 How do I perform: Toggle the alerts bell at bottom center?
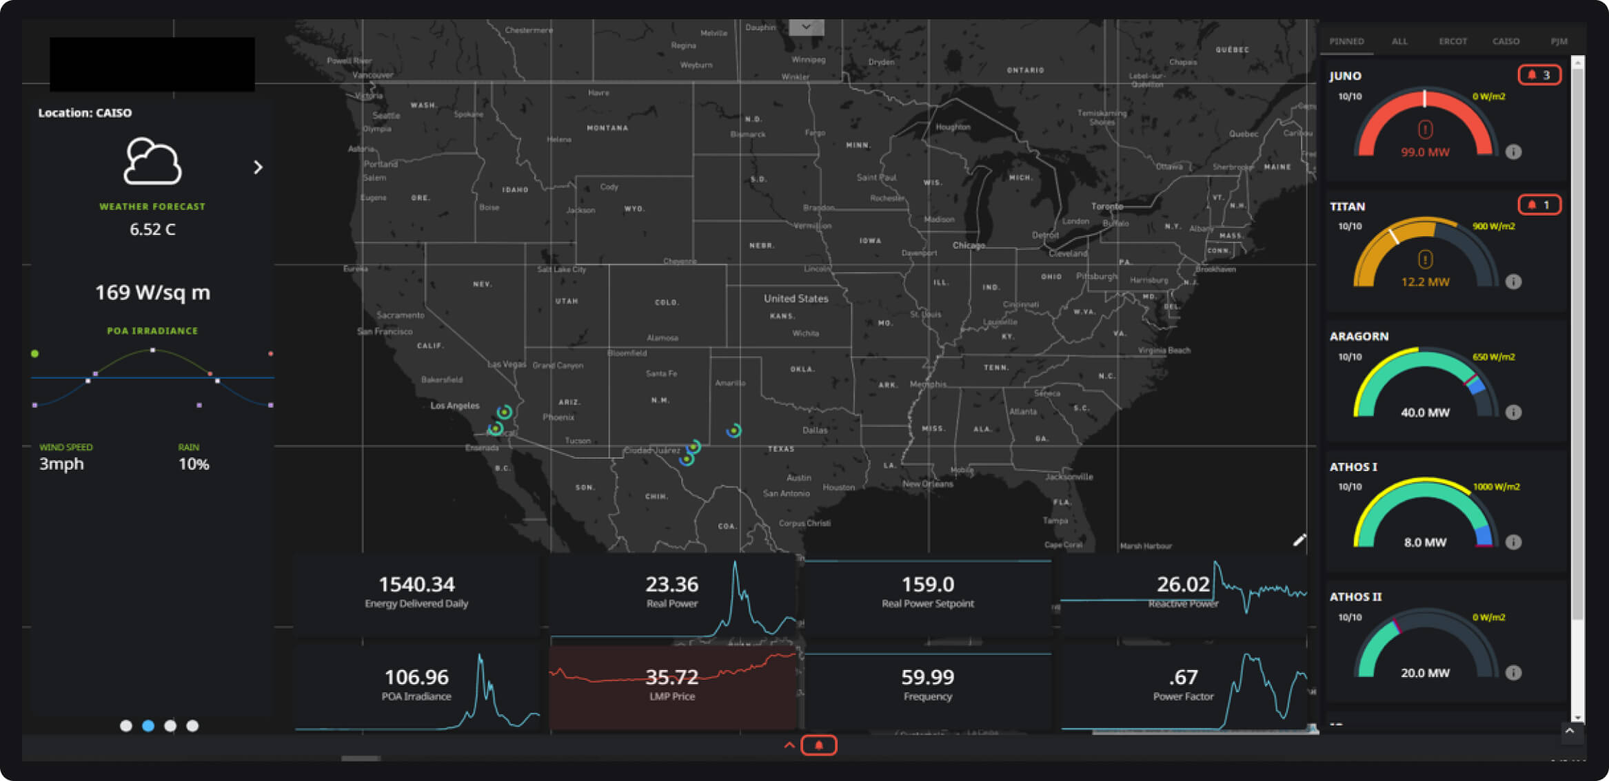point(818,745)
